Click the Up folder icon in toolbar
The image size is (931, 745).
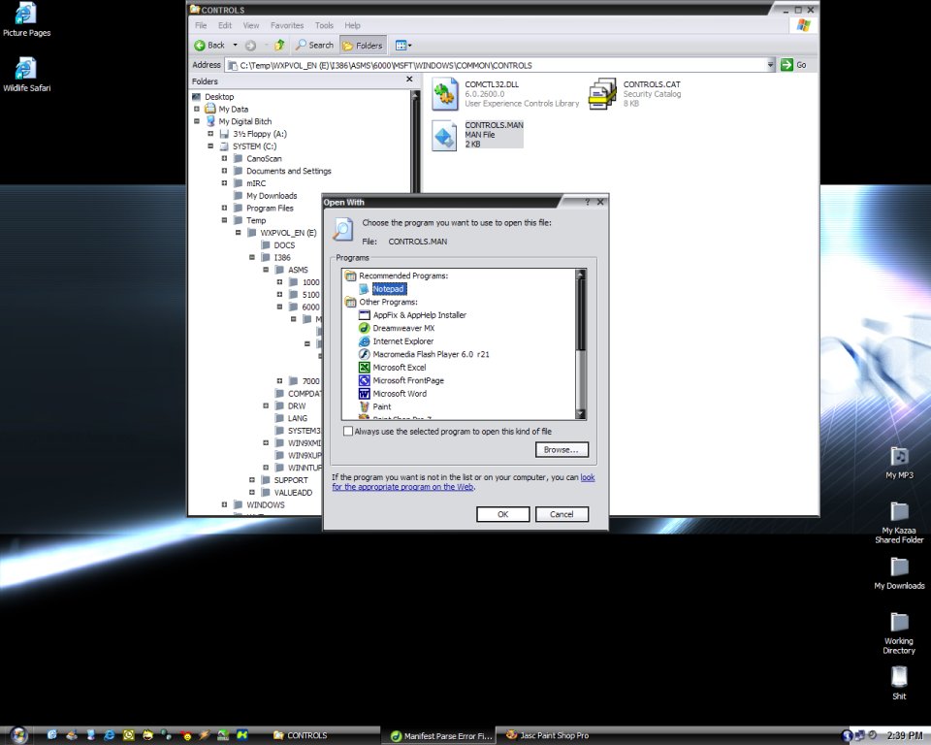[279, 46]
